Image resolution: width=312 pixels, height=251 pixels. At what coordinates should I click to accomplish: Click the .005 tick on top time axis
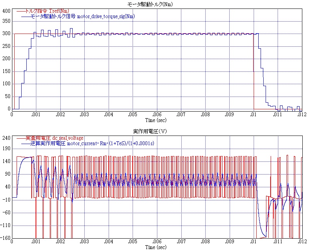[x=133, y=114]
